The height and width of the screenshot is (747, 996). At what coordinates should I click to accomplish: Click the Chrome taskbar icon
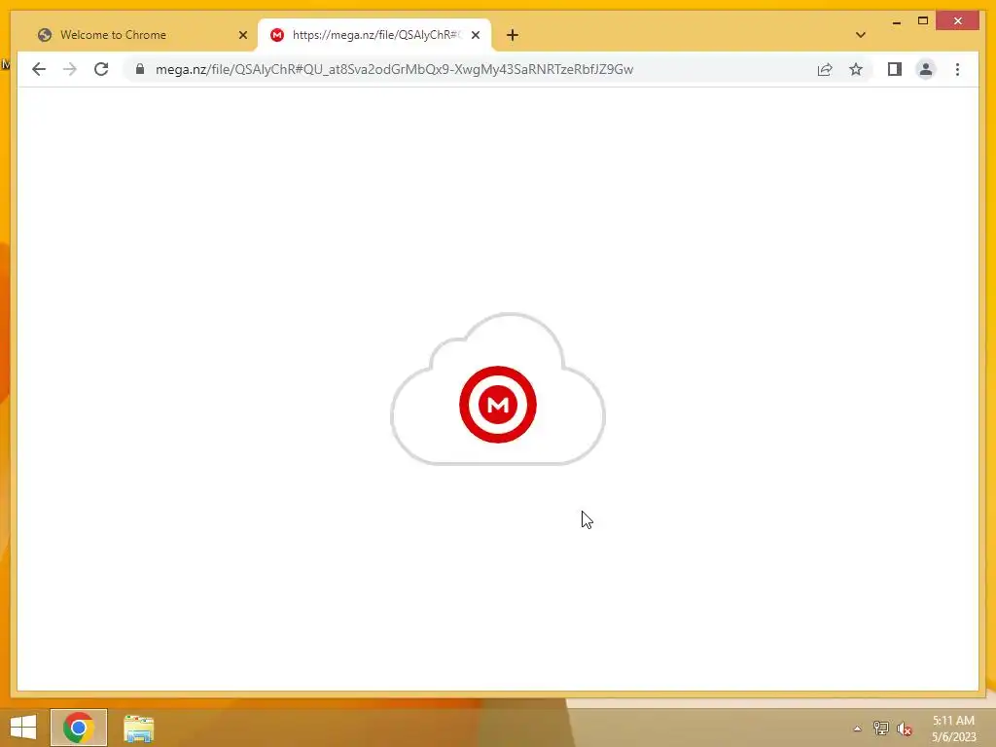point(79,728)
